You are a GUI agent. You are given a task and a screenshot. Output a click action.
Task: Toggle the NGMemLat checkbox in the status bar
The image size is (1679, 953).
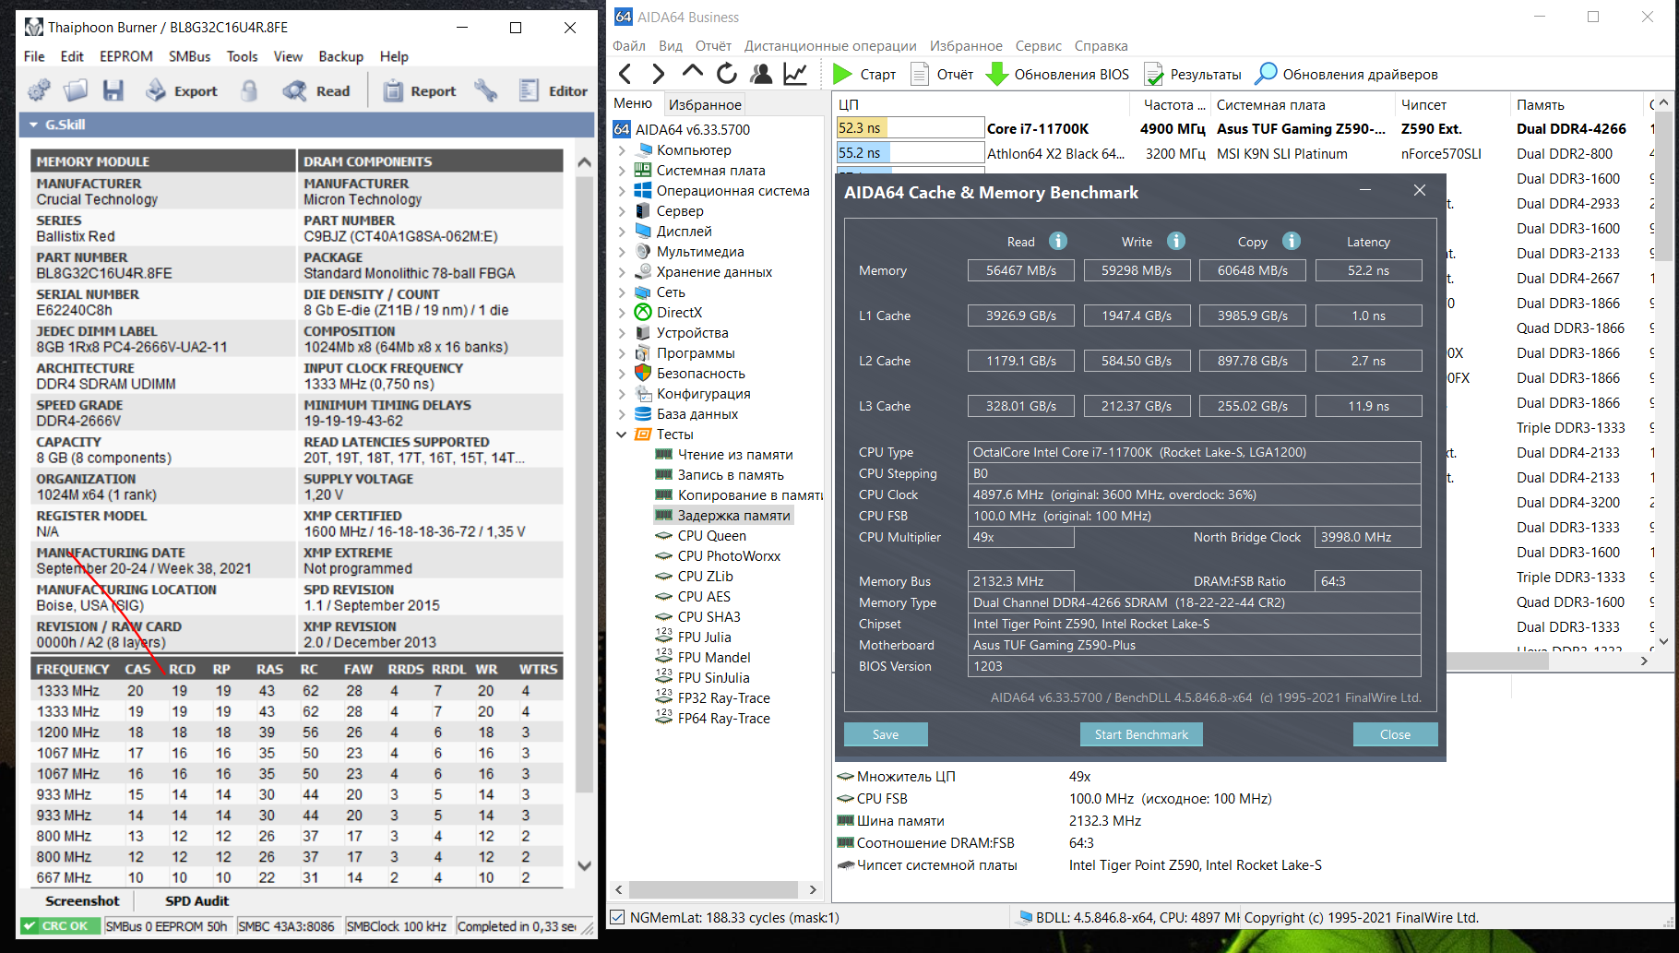(x=618, y=917)
